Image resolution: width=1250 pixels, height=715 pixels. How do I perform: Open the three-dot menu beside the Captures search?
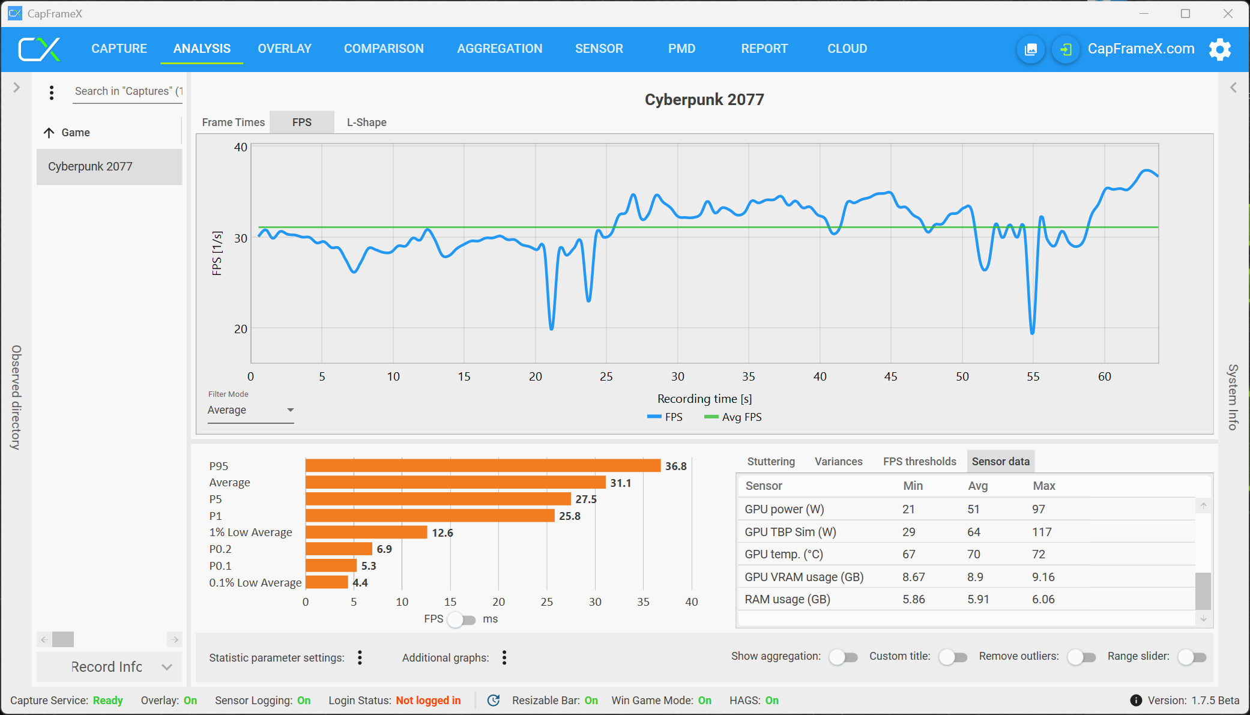(x=52, y=92)
